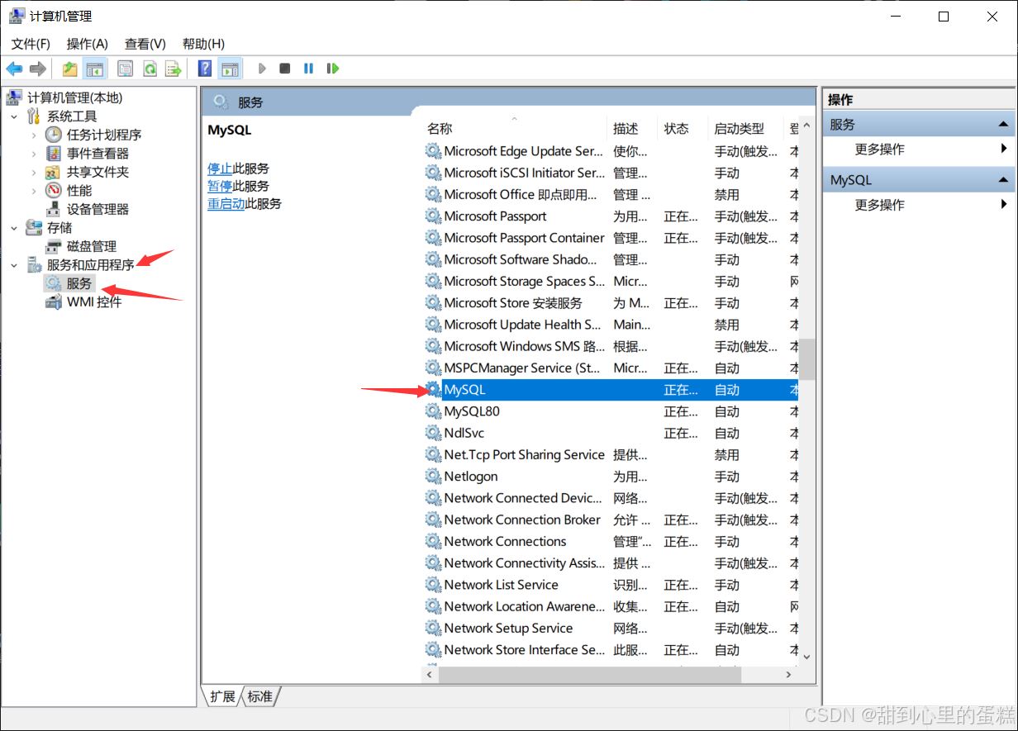Select the Microsoft Store 安装服务 row
The image size is (1018, 731).
pos(611,303)
